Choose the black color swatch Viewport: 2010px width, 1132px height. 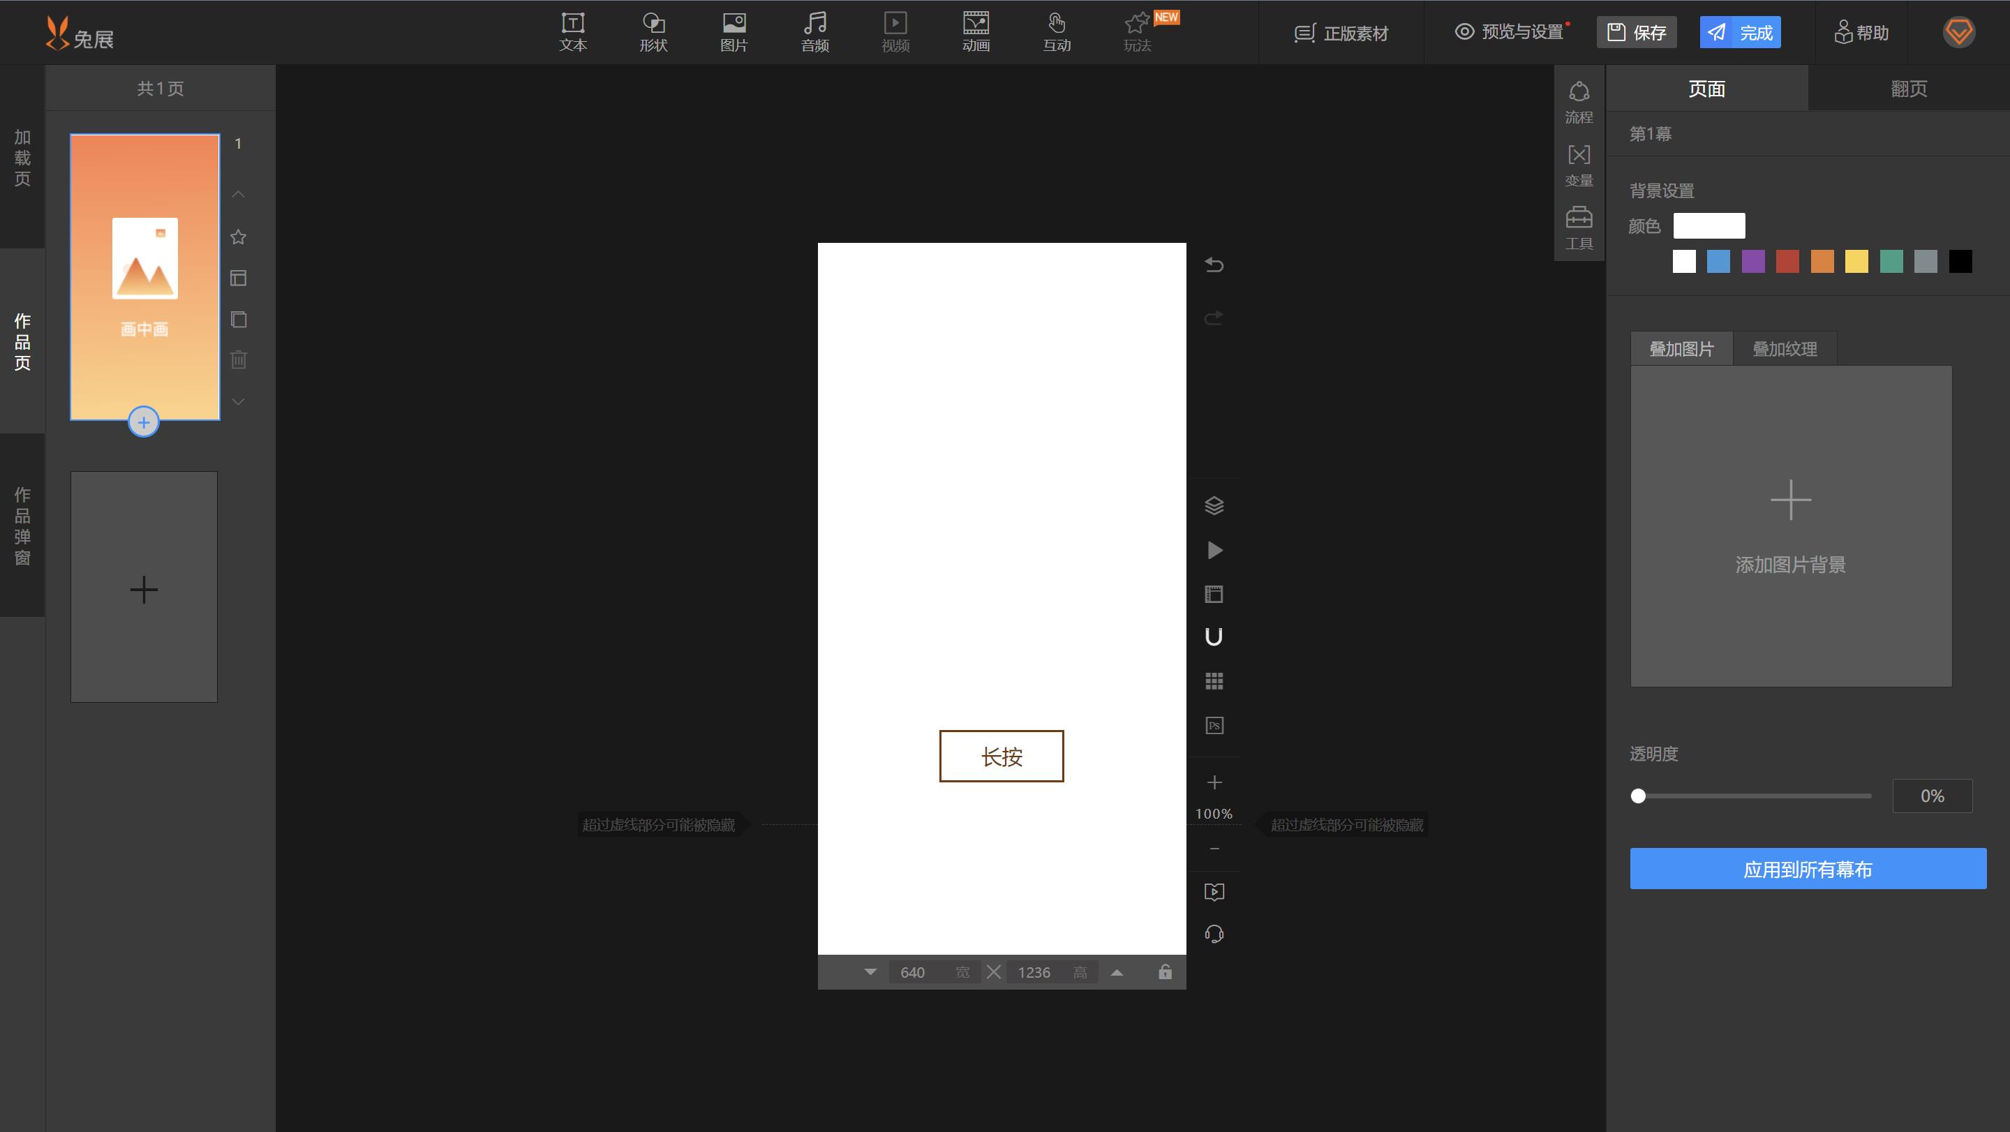[x=1960, y=261]
